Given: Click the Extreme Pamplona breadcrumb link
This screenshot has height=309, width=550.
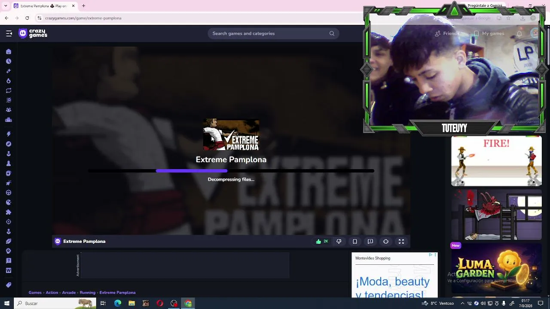Looking at the screenshot, I should tap(117, 293).
